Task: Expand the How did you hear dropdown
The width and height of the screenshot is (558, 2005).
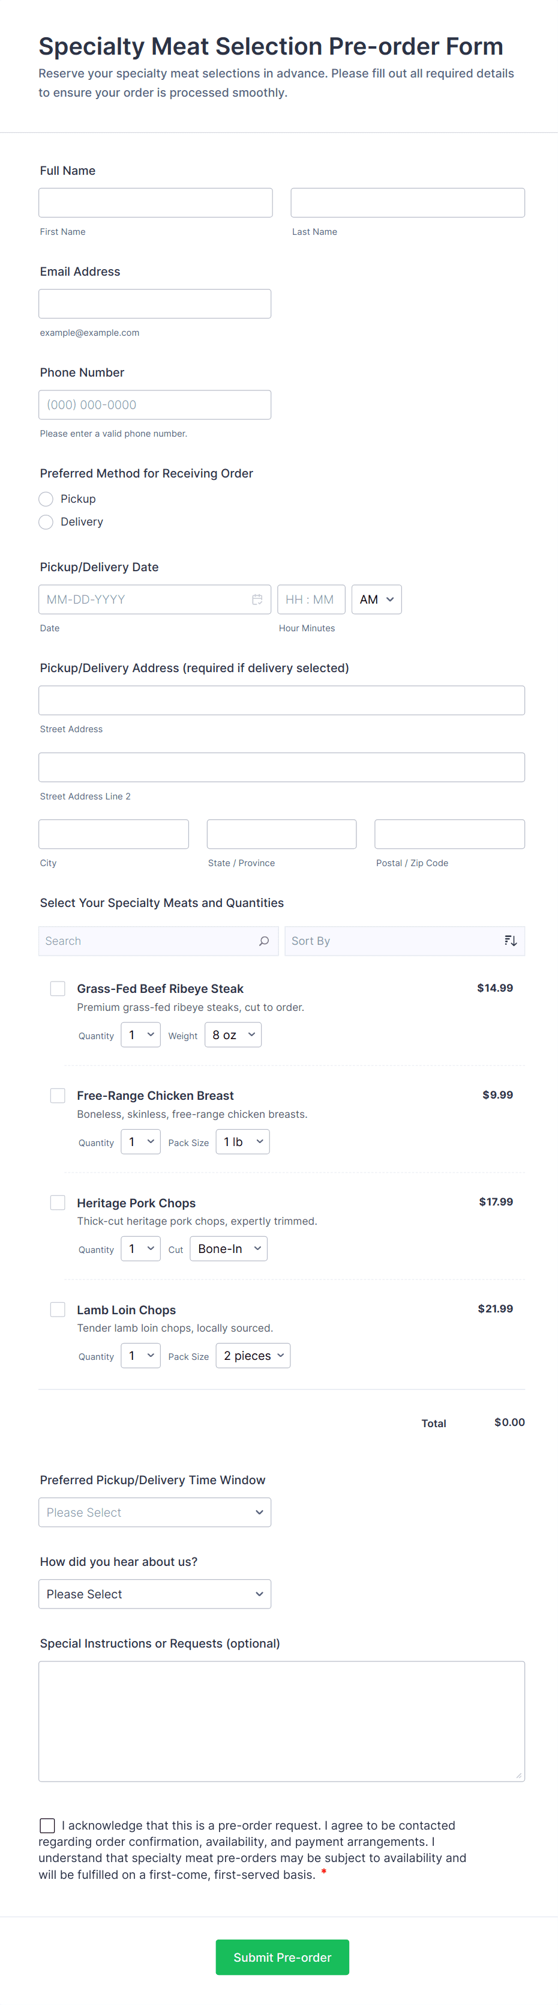Action: pyautogui.click(x=155, y=1594)
